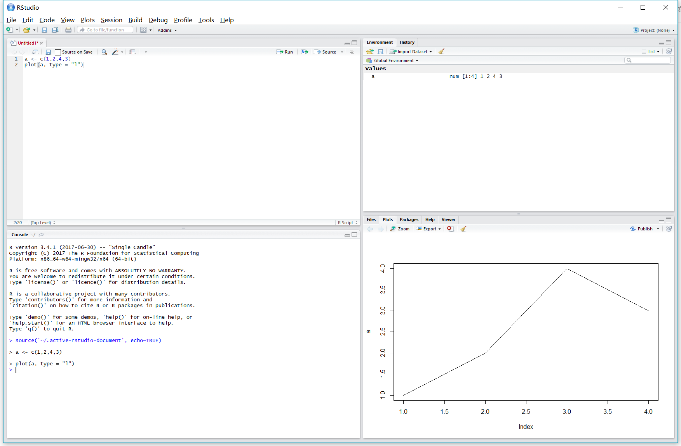Source the script with the Source button

[326, 52]
